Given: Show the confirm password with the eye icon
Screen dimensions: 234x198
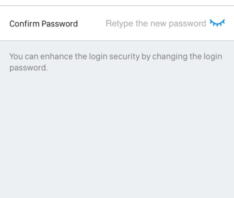Looking at the screenshot, I should 217,23.
